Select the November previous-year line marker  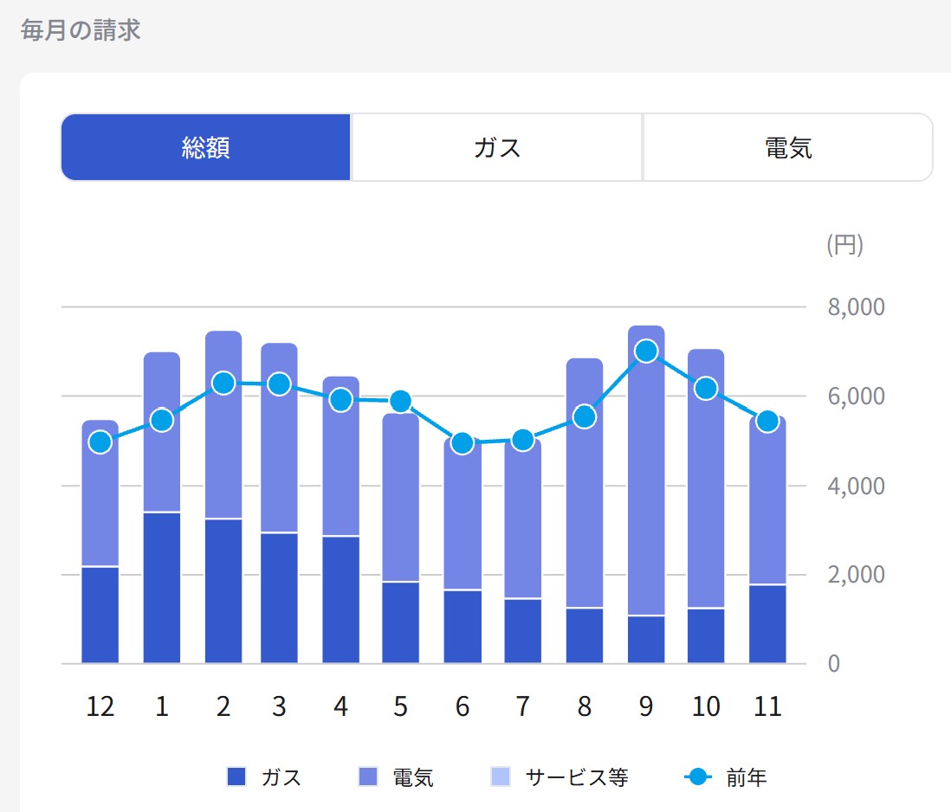click(x=767, y=422)
